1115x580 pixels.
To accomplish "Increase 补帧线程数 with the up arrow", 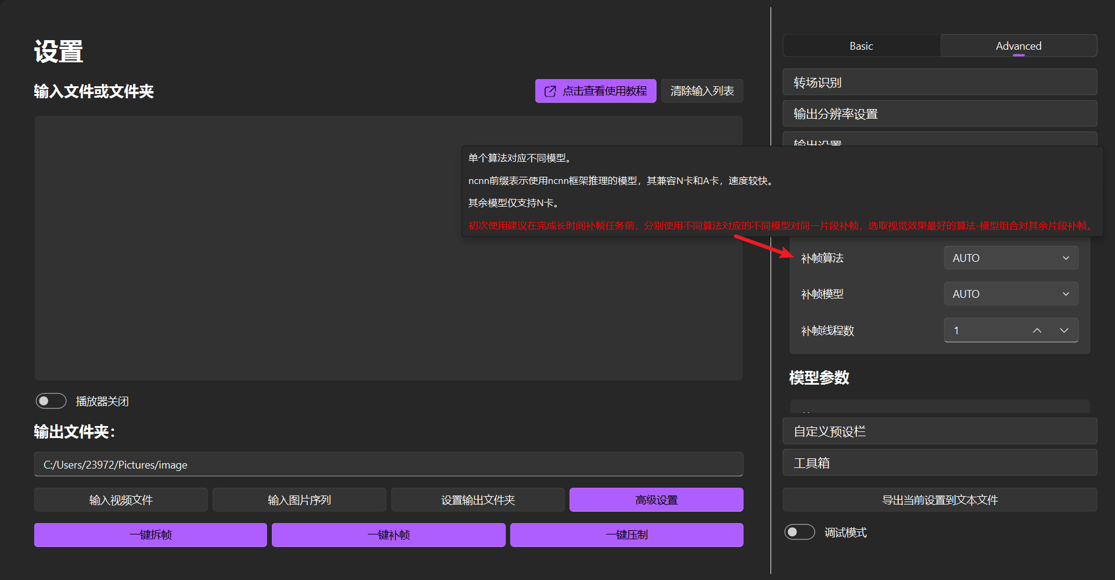I will pyautogui.click(x=1037, y=331).
